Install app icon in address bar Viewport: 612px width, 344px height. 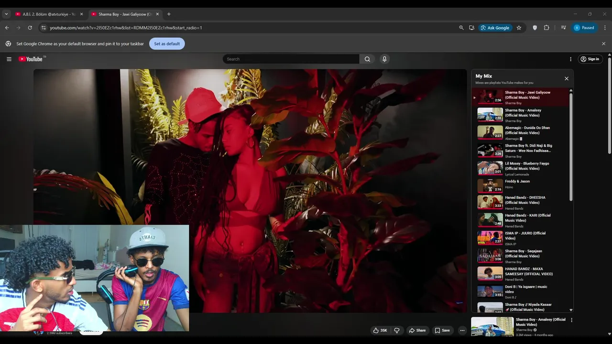(x=472, y=28)
